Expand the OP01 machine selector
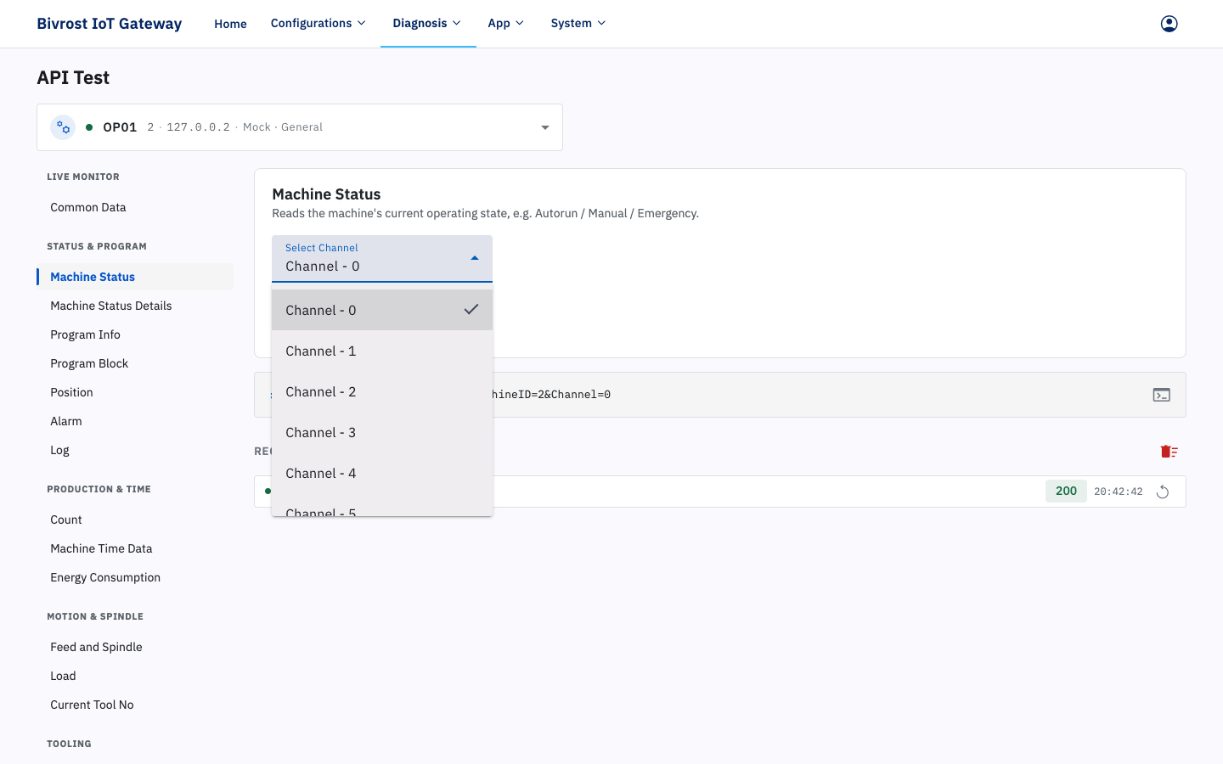The width and height of the screenshot is (1223, 764). [544, 127]
